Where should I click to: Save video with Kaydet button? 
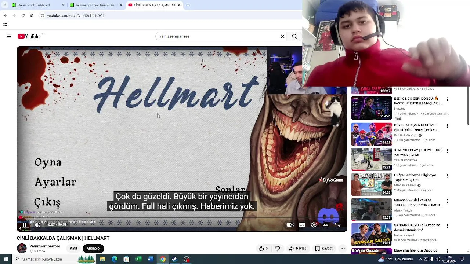323,248
